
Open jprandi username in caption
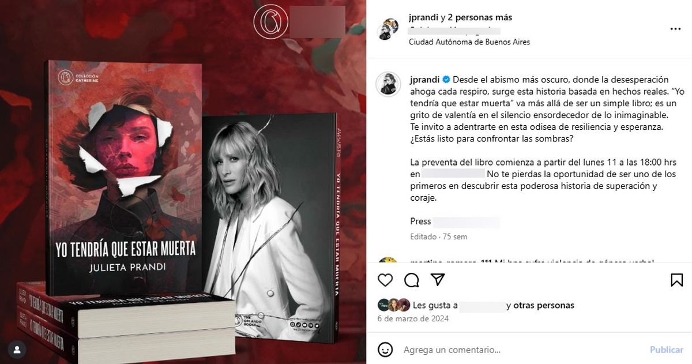pyautogui.click(x=424, y=79)
